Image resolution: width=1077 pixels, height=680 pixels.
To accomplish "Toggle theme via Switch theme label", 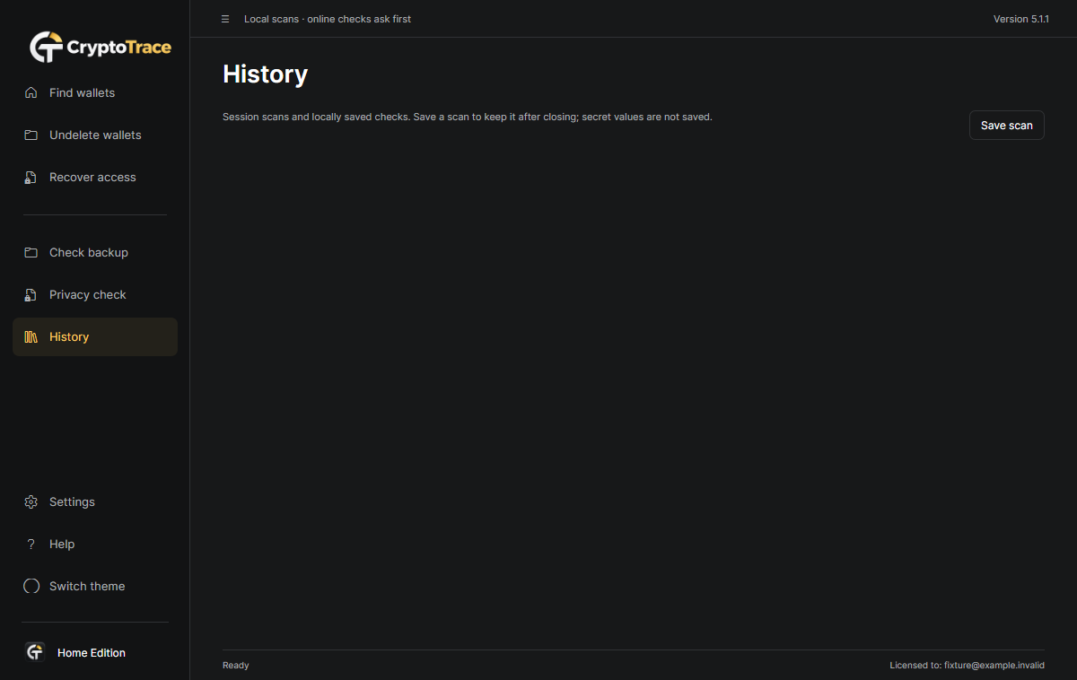I will pos(87,586).
